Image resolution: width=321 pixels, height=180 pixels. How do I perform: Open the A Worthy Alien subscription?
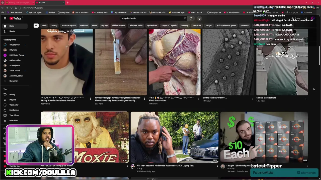(x=15, y=60)
